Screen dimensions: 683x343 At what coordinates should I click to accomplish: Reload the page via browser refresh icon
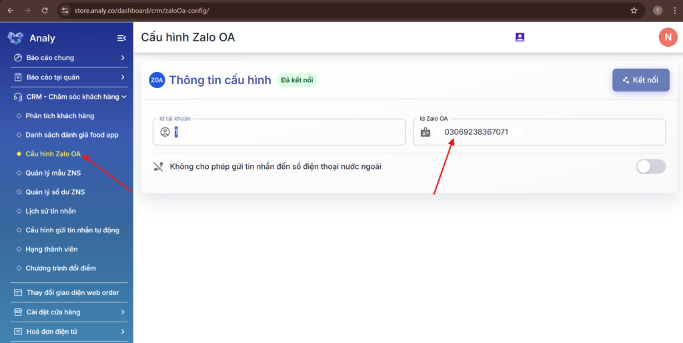[x=45, y=11]
